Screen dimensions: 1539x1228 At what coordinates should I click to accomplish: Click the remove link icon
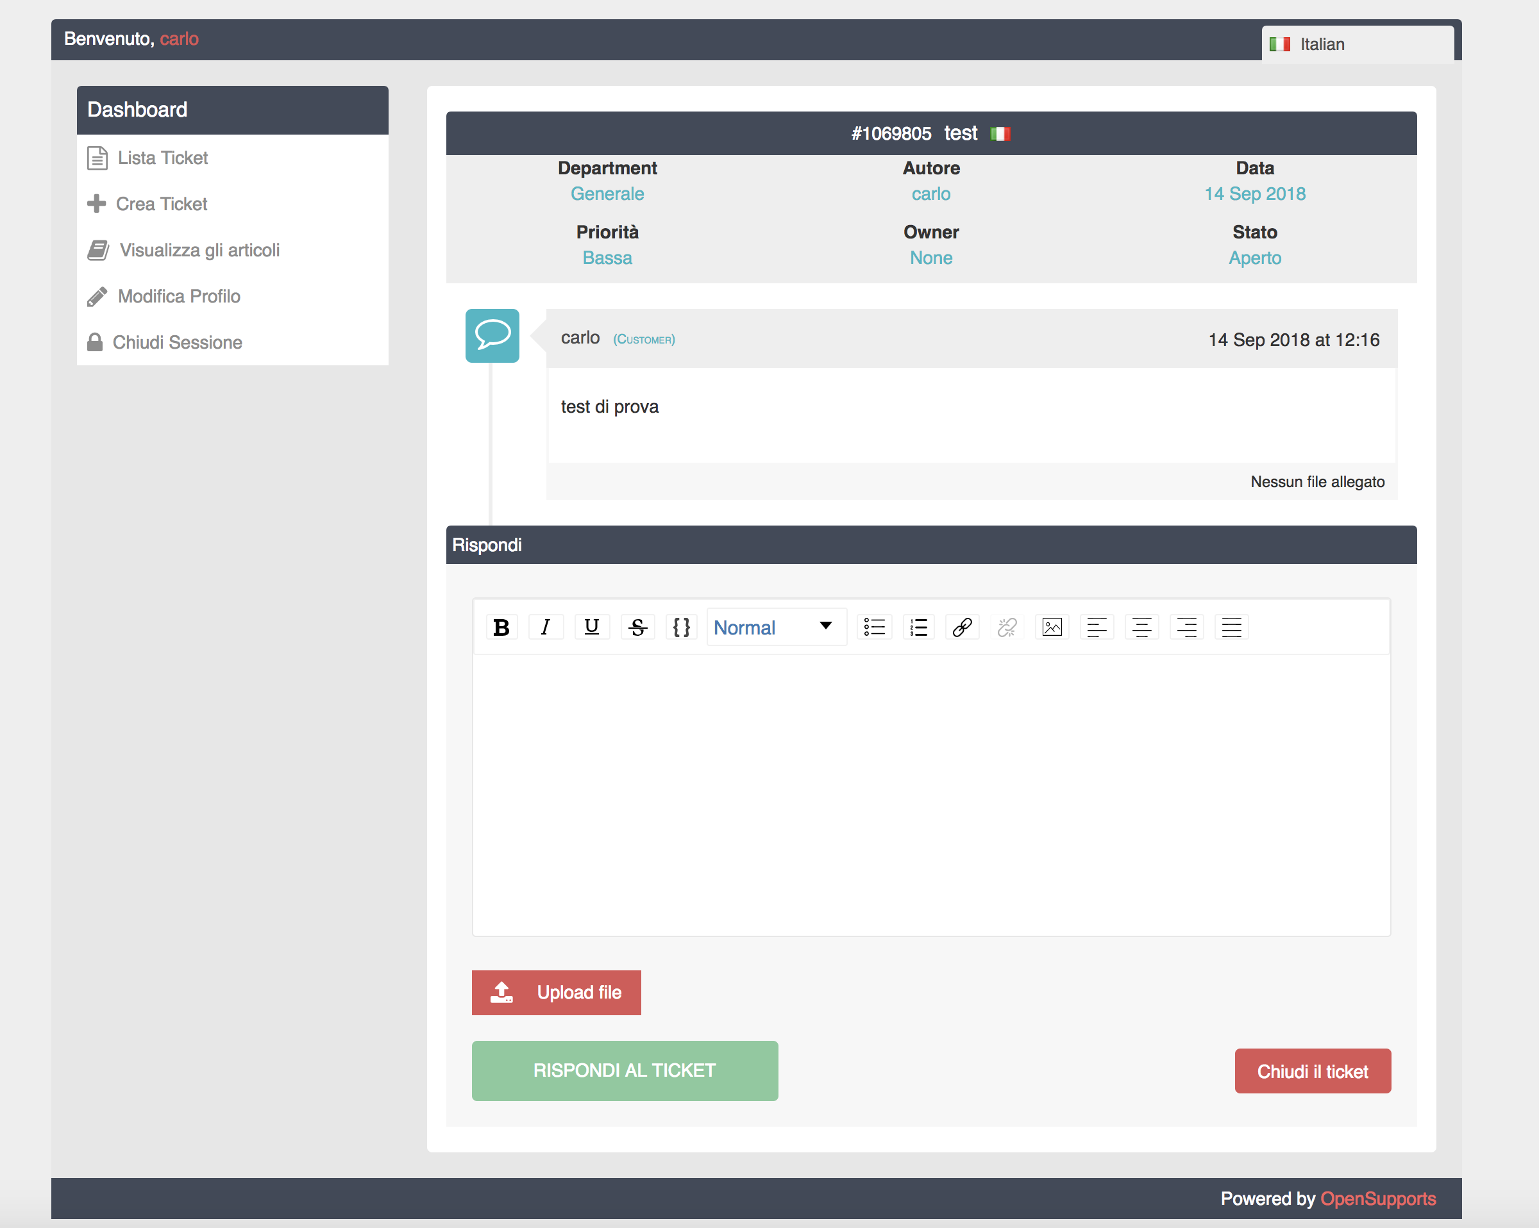1007,626
